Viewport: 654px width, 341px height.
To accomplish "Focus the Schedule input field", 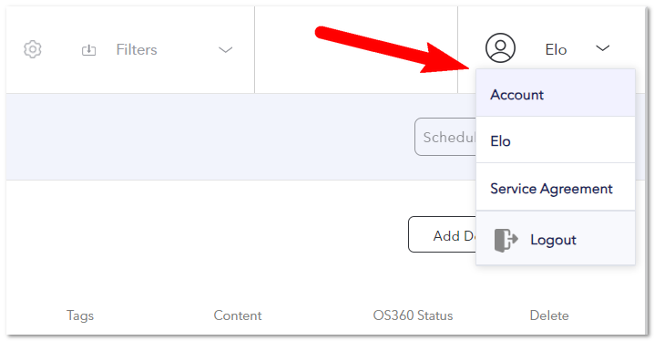I will [445, 137].
